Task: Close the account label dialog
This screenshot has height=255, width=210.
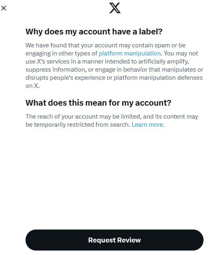Action: click(x=4, y=8)
